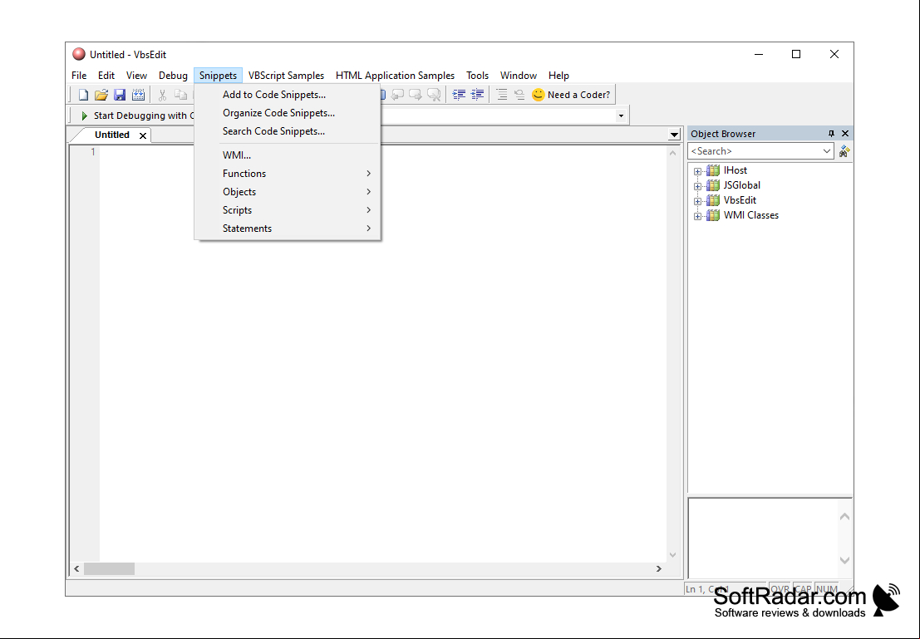Click the Save floppy disk icon
Image resolution: width=920 pixels, height=639 pixels.
pos(120,95)
